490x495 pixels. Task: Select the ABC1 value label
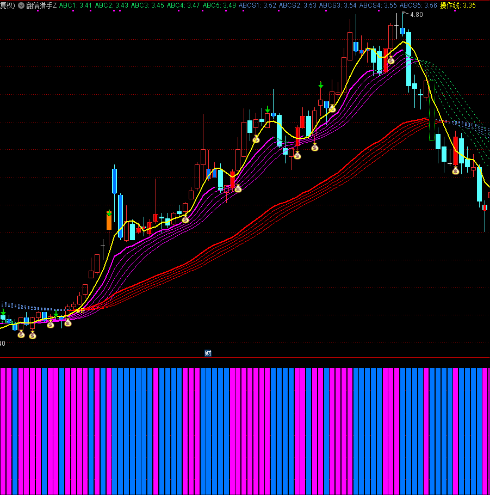coord(75,5)
